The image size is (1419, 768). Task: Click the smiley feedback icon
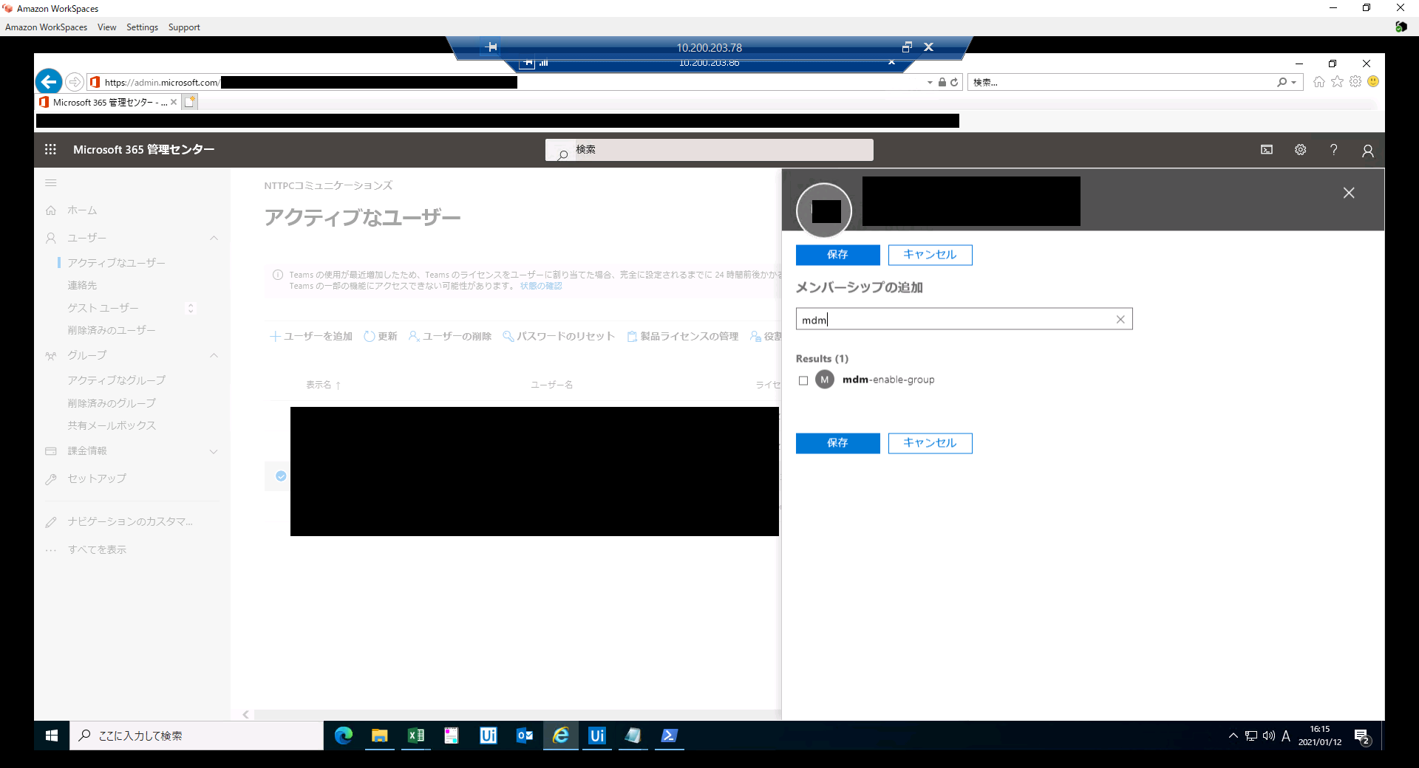click(x=1373, y=82)
